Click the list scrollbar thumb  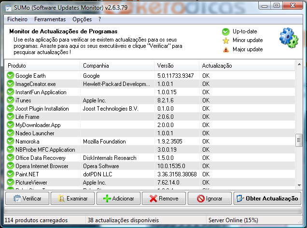click(x=299, y=140)
